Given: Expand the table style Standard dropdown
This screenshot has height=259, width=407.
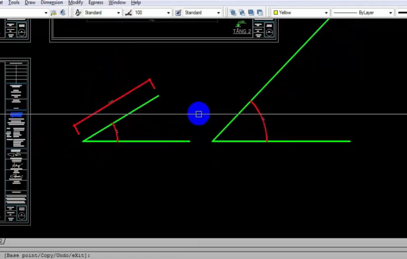Looking at the screenshot, I should coord(219,13).
